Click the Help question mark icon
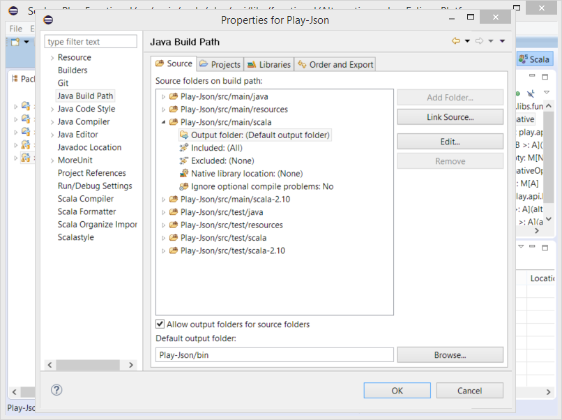Image resolution: width=562 pixels, height=420 pixels. tap(57, 390)
